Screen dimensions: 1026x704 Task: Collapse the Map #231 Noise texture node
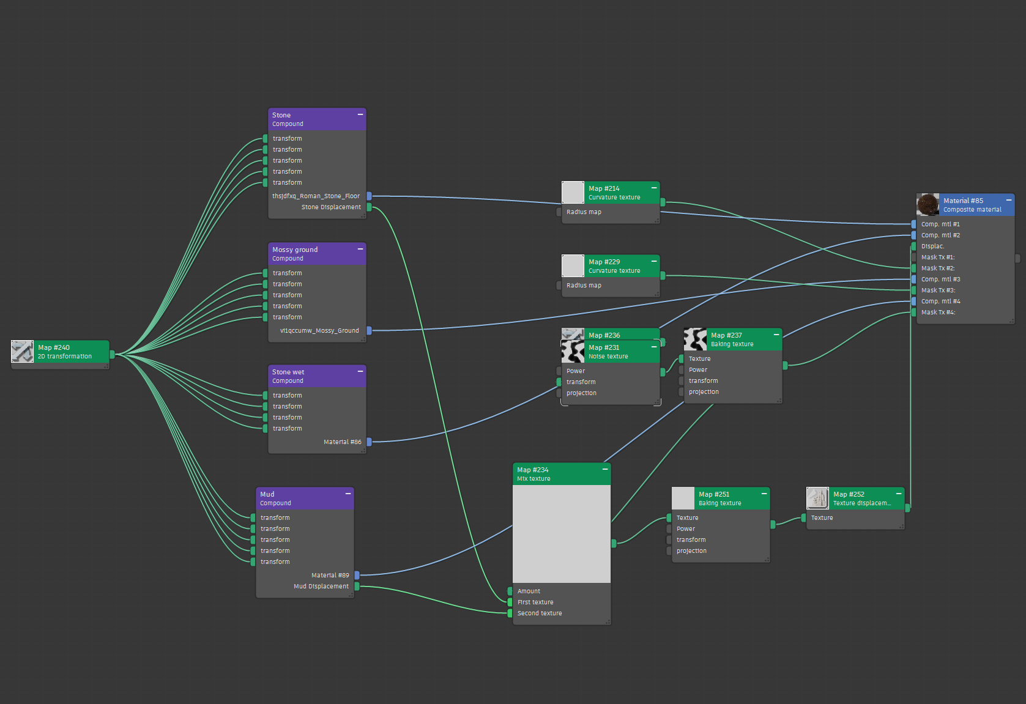(x=654, y=347)
